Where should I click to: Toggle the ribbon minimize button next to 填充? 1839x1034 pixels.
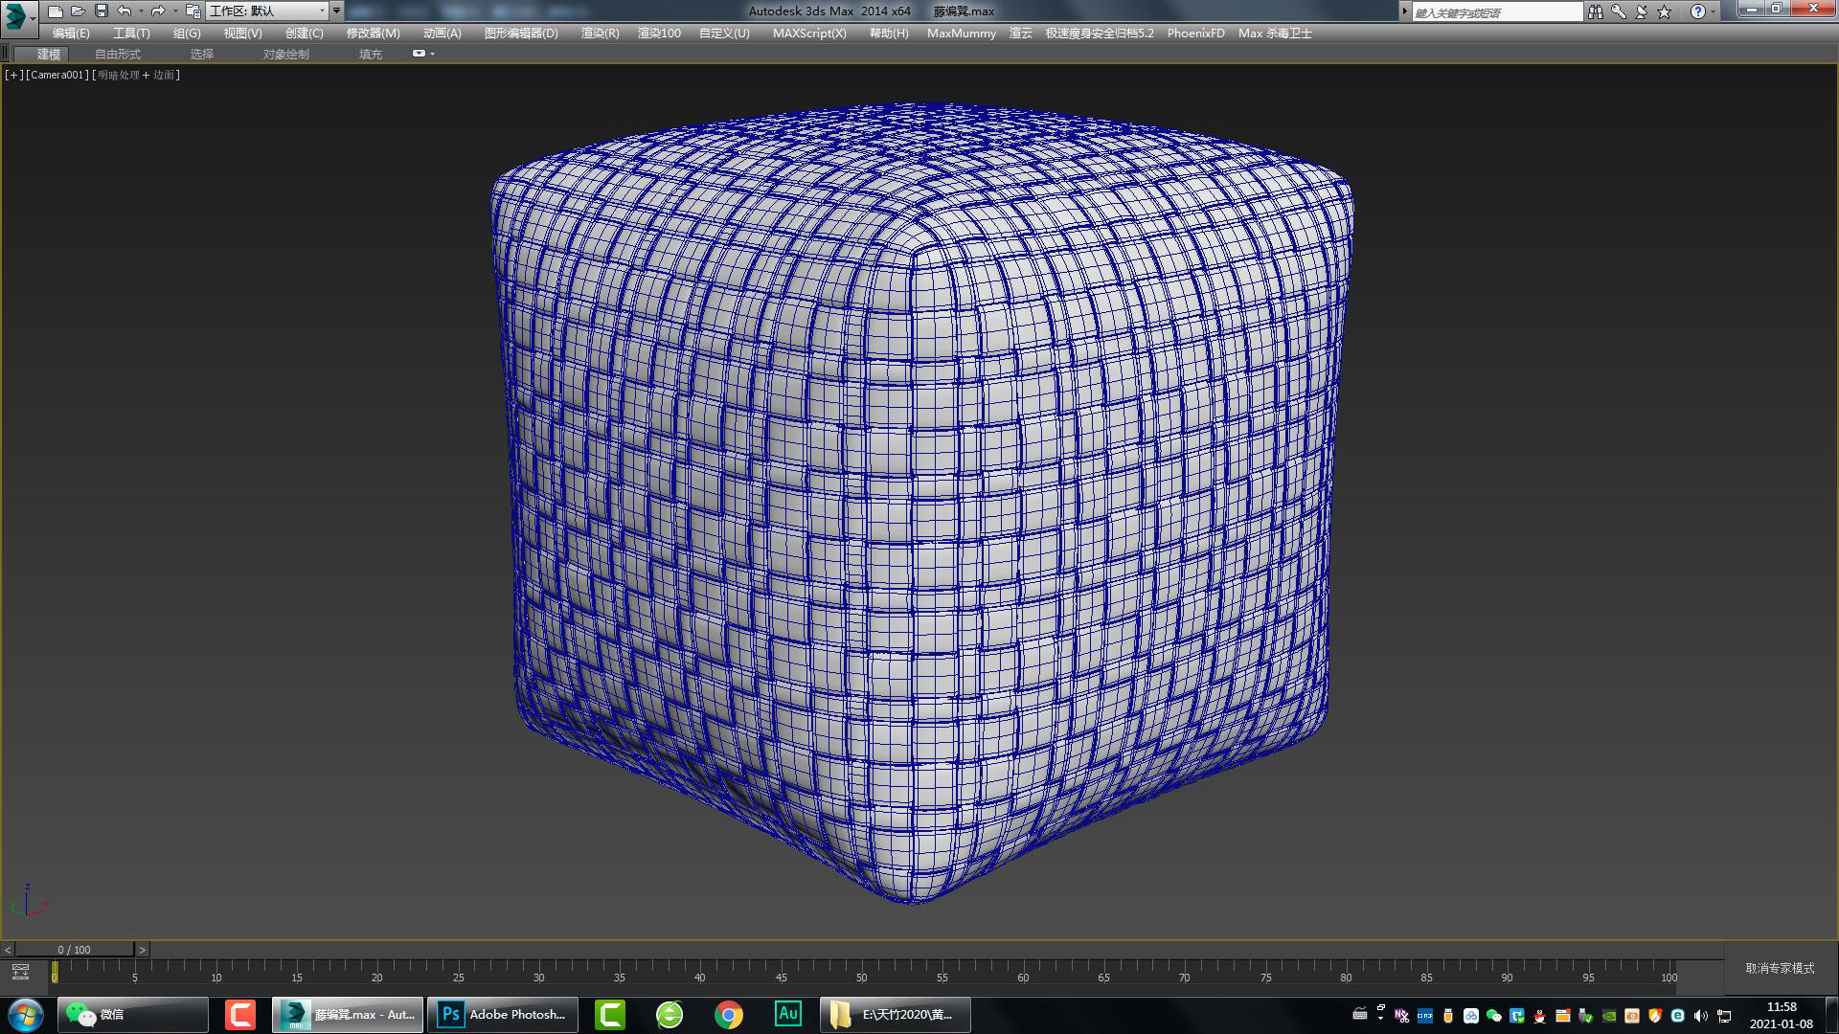point(420,54)
